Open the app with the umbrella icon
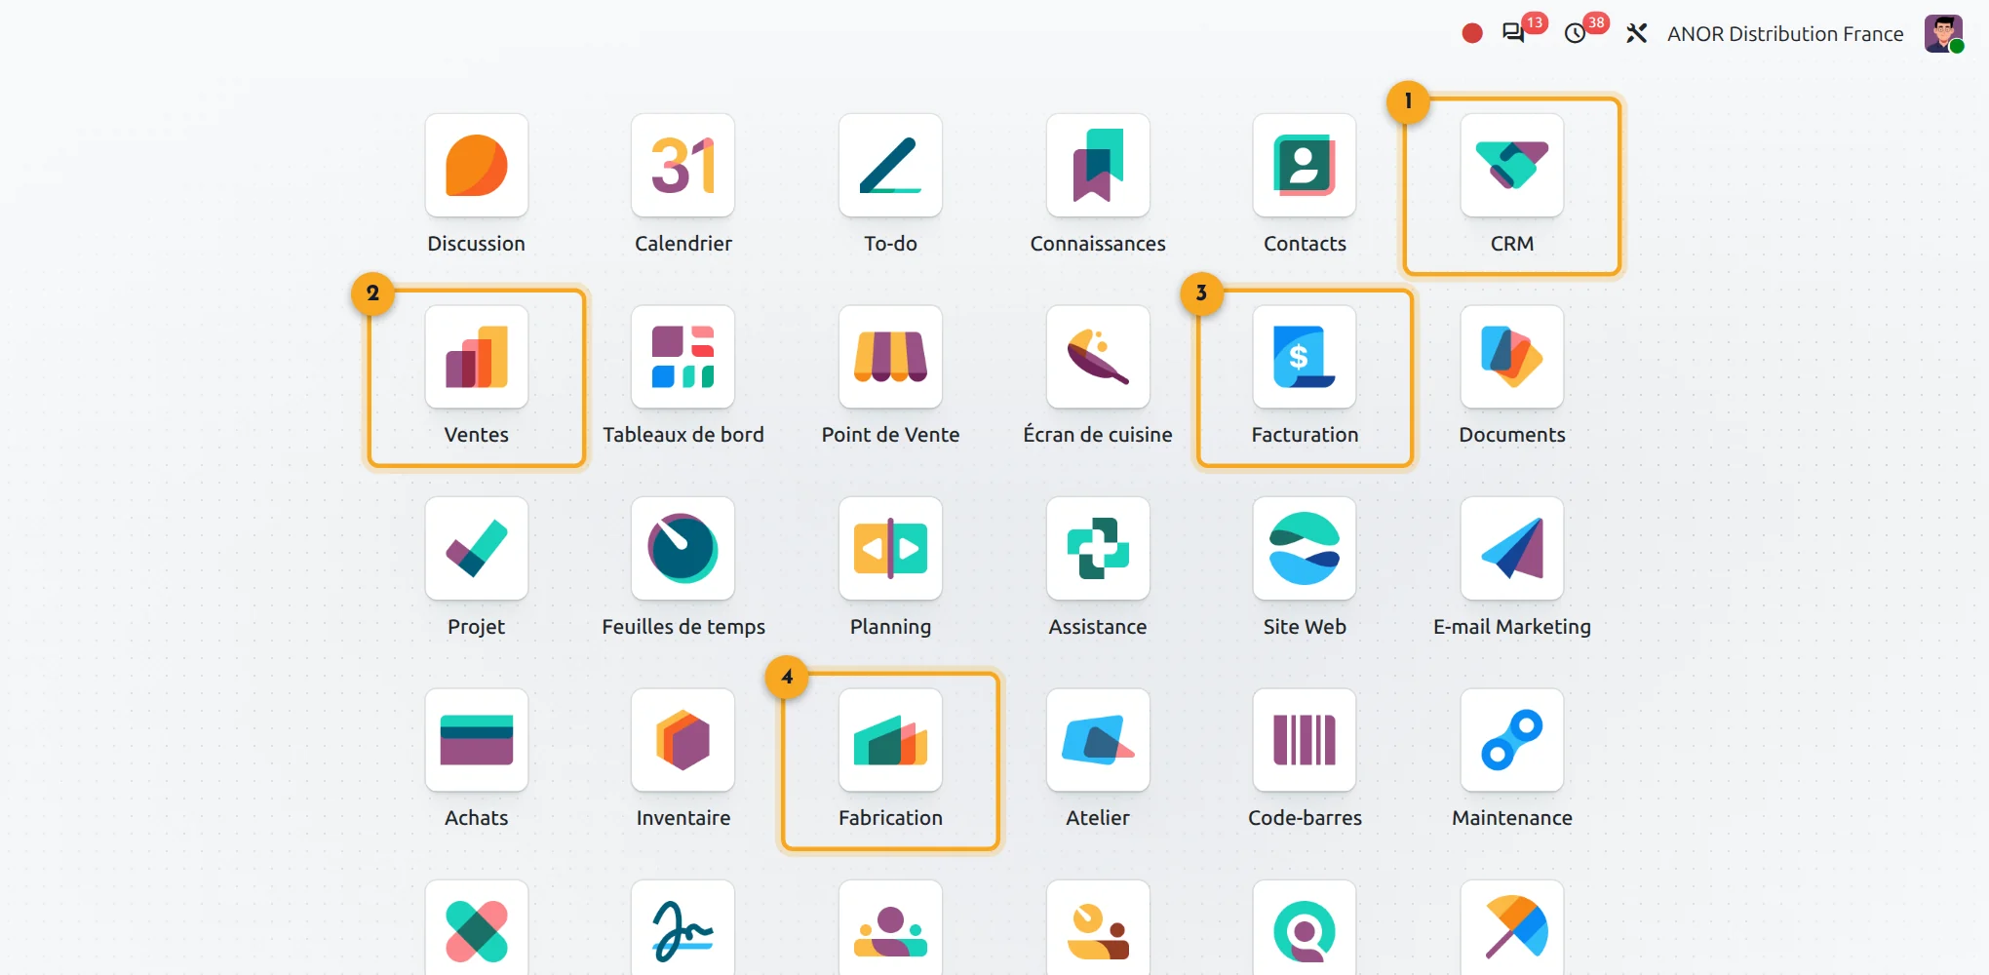The height and width of the screenshot is (975, 1989). [x=1512, y=928]
